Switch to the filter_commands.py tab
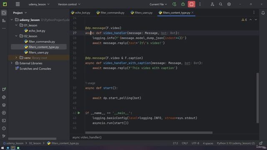The width and height of the screenshot is (267, 150). point(110,12)
